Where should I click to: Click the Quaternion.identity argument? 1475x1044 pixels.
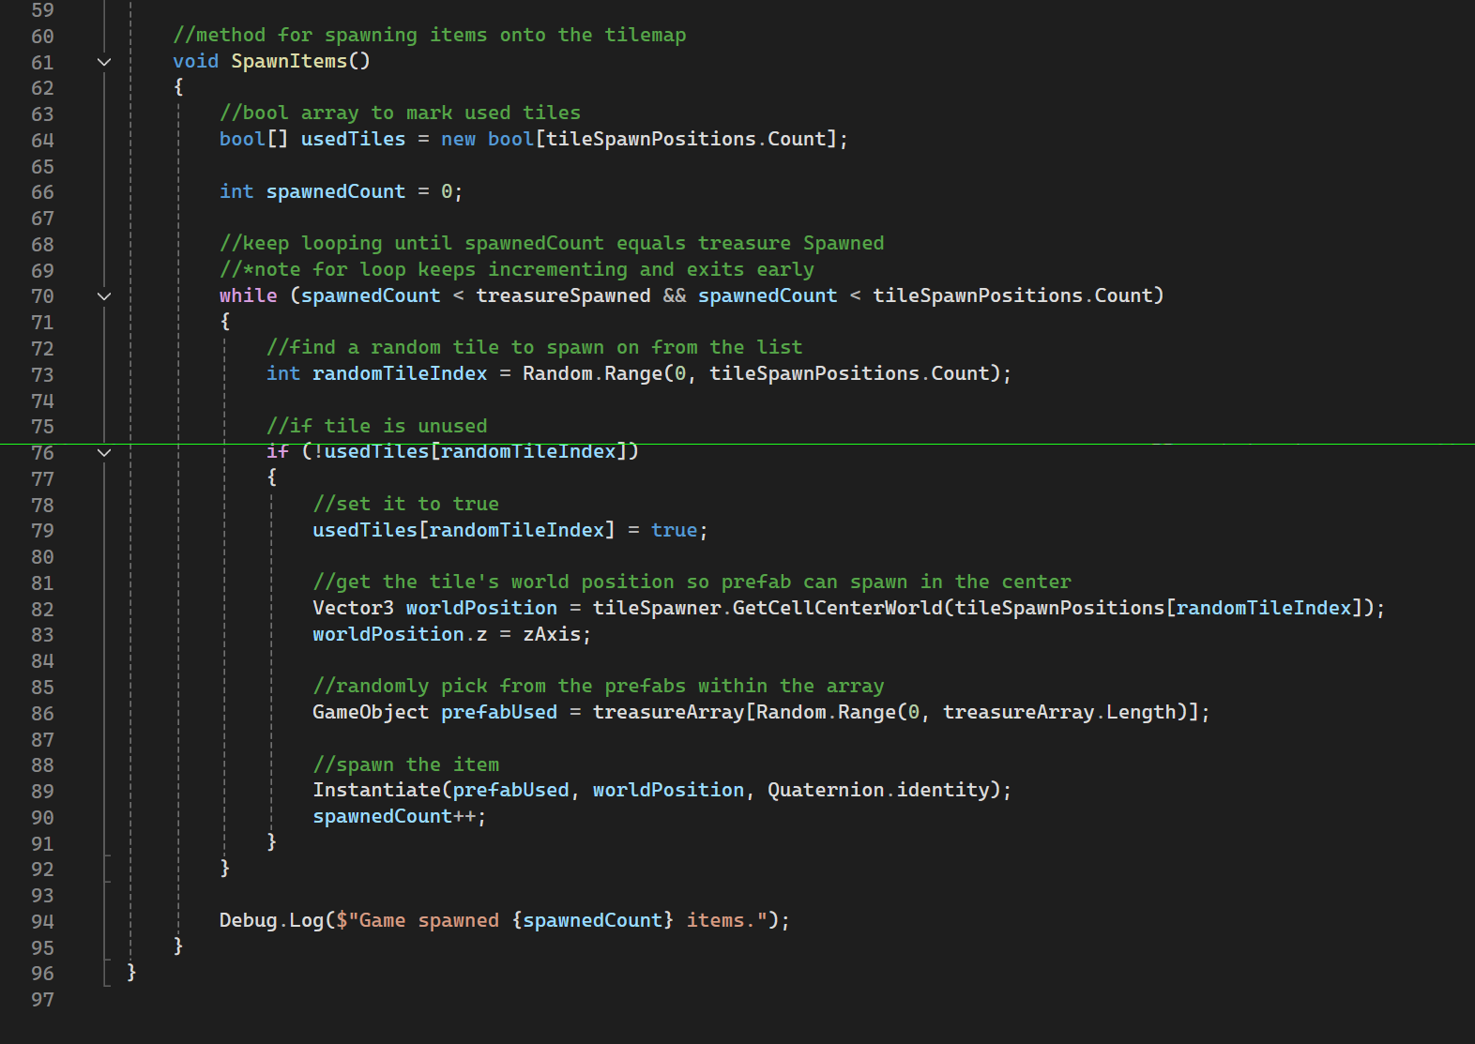click(877, 790)
